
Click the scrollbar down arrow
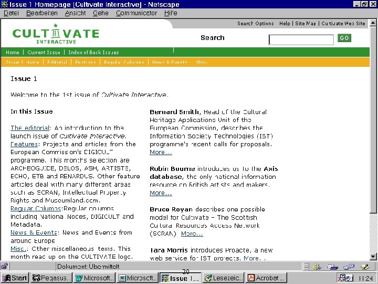point(373,257)
